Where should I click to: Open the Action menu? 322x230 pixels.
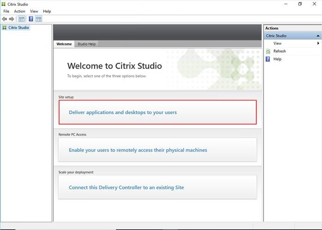tap(19, 11)
